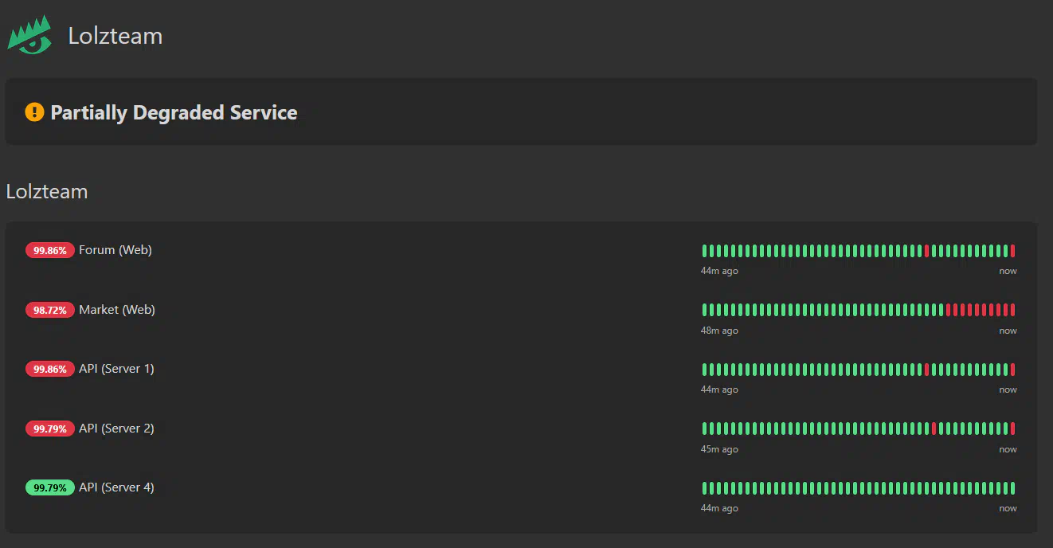
Task: Click the Lolzteam monitor group heading
Action: (47, 191)
